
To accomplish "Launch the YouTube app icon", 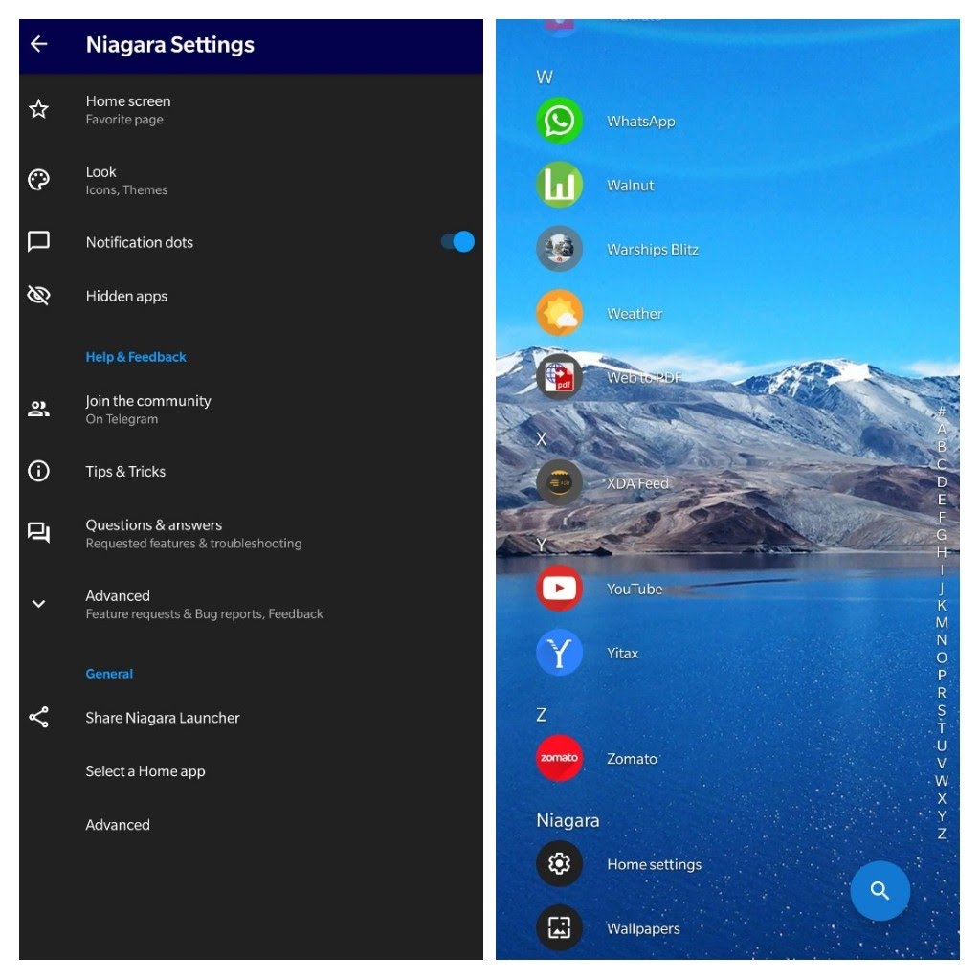I will 560,589.
